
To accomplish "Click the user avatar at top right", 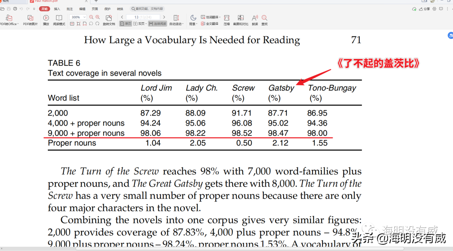I will click(432, 1).
